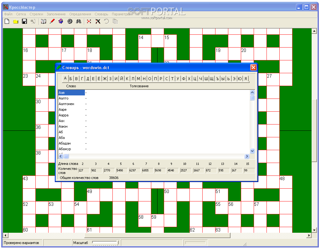Click the Толкование column header
Viewport: 321px width, 249px height.
point(139,86)
